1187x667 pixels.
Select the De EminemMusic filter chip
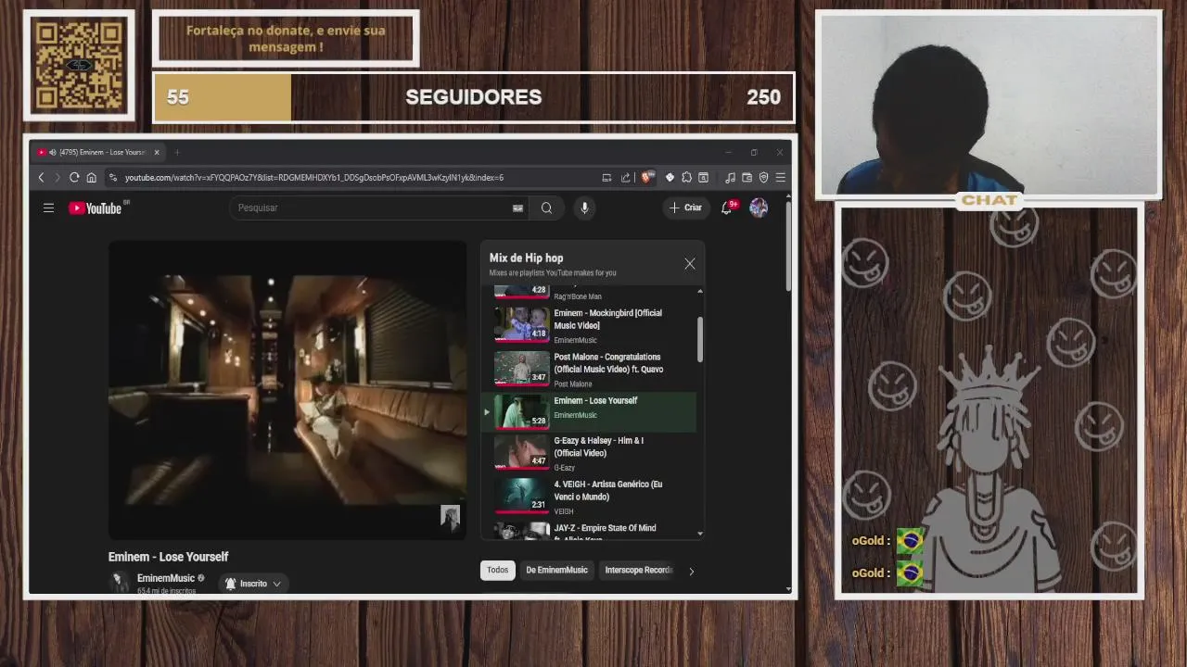556,570
